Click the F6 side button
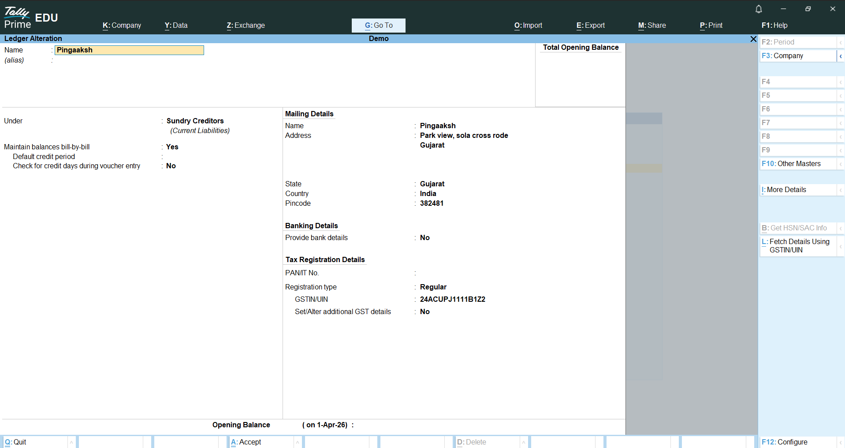Image resolution: width=845 pixels, height=448 pixels. (798, 109)
